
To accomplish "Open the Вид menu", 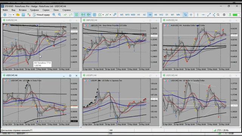I will [x=14, y=10].
